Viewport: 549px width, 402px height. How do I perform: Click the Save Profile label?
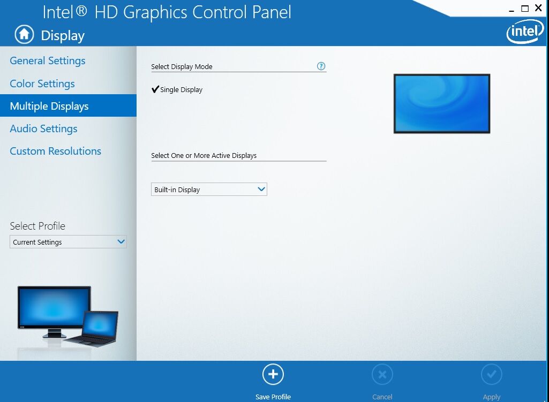(273, 397)
